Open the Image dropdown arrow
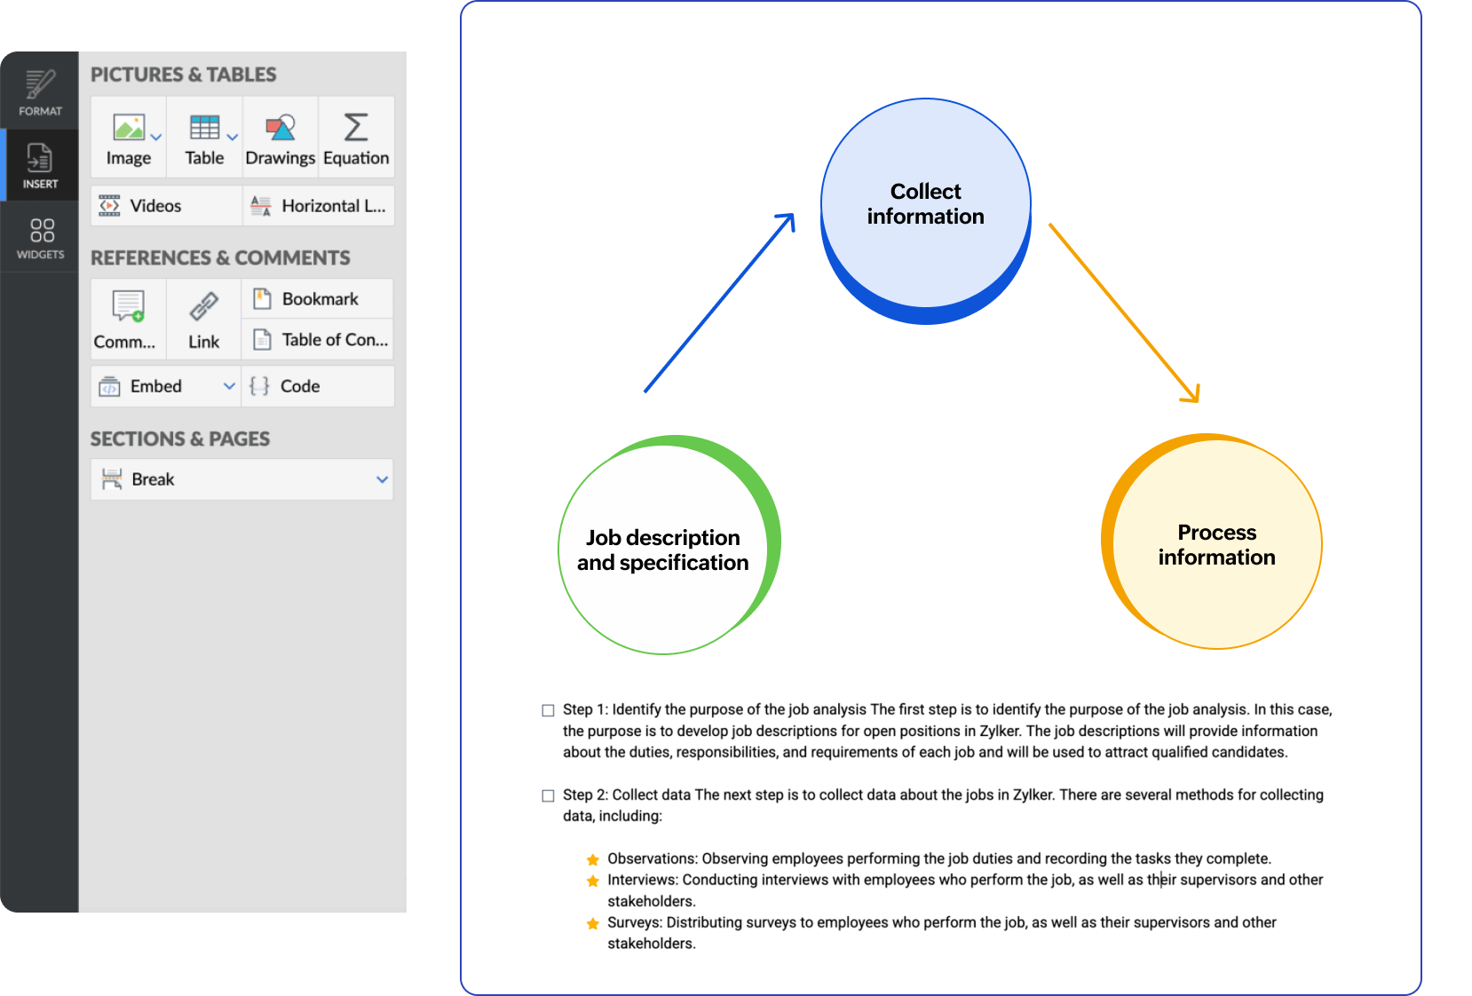This screenshot has width=1472, height=996. (156, 137)
